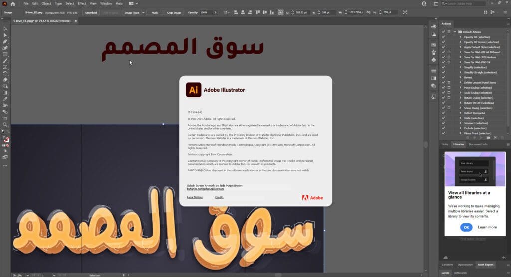Expand Save For Web JPG Medium action
The width and height of the screenshot is (511, 277).
coord(460,57)
